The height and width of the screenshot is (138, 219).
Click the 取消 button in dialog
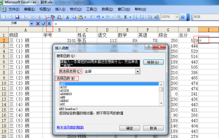(153, 128)
